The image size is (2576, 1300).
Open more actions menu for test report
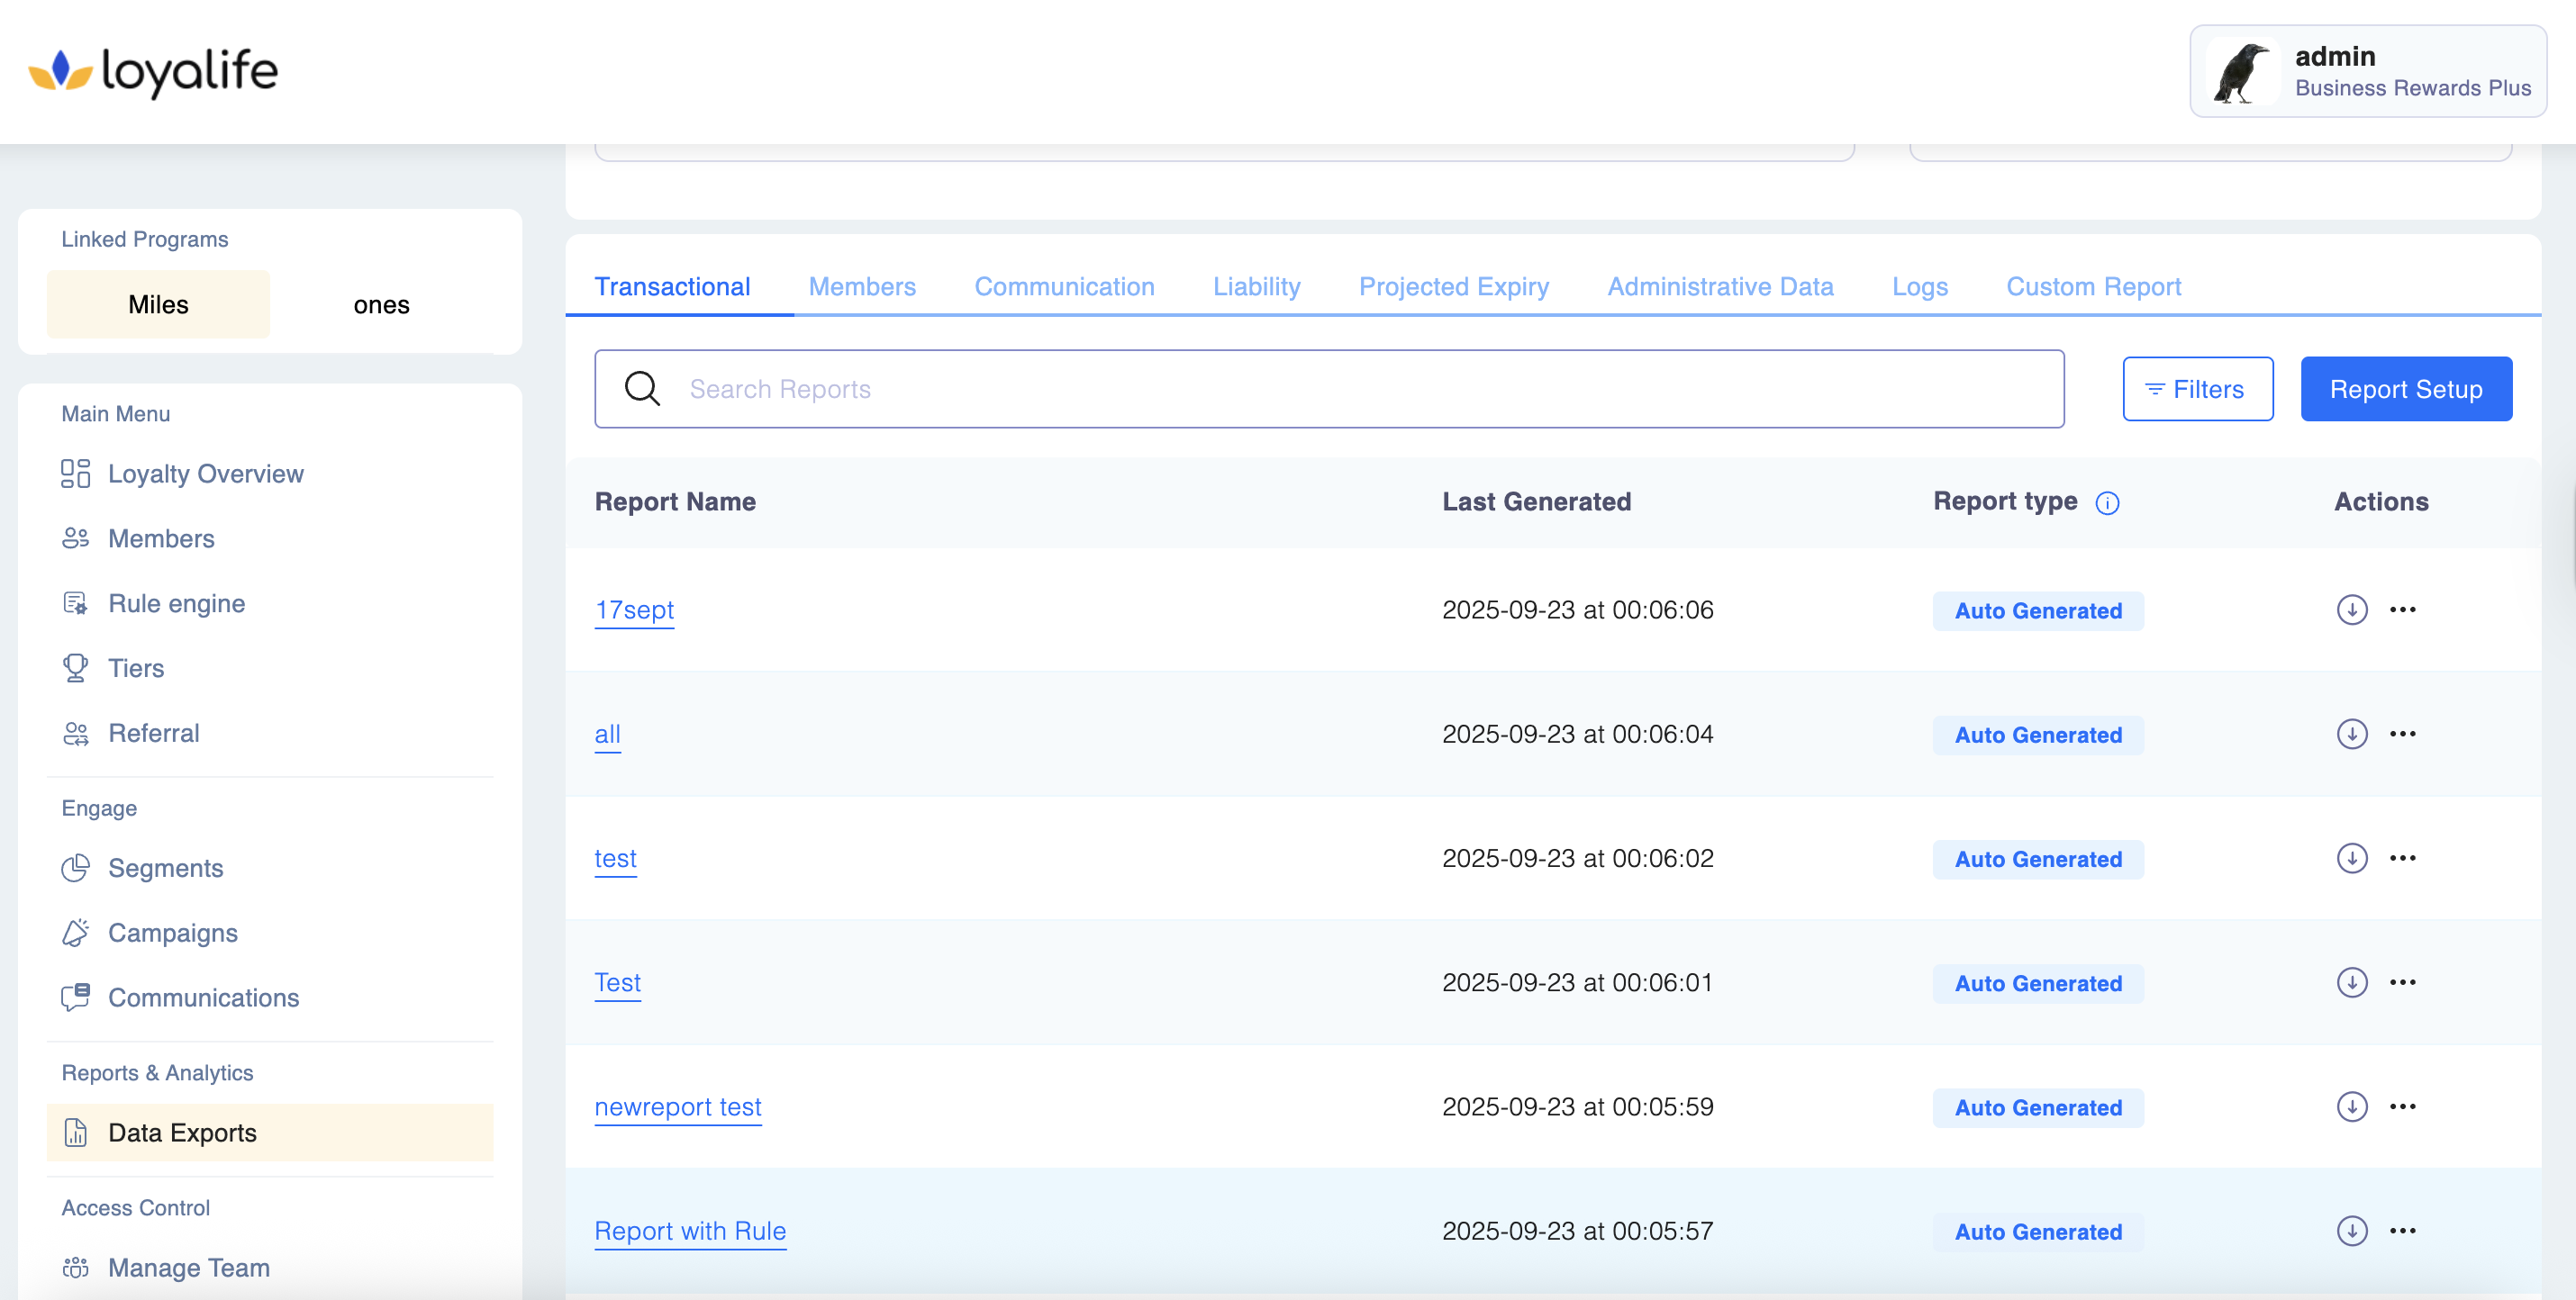[2402, 858]
